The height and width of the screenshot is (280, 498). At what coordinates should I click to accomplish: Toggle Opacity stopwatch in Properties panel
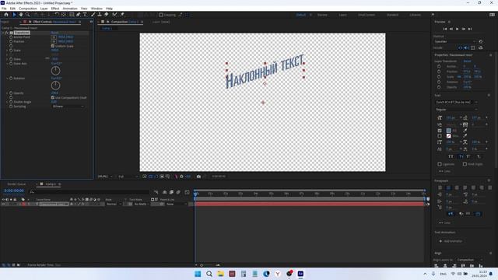[439, 87]
